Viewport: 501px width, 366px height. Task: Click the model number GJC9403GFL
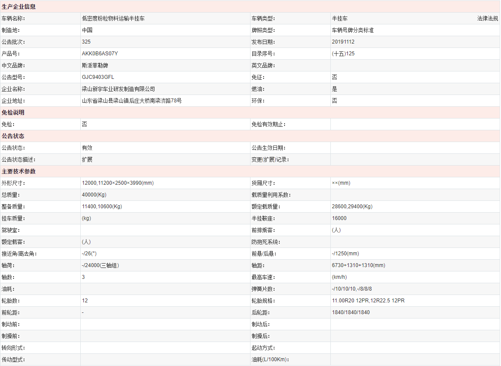[x=98, y=77]
